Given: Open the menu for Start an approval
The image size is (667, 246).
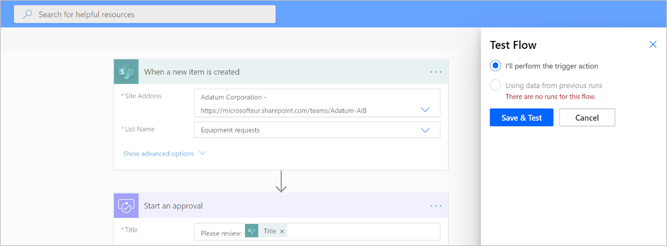Looking at the screenshot, I should [x=436, y=206].
